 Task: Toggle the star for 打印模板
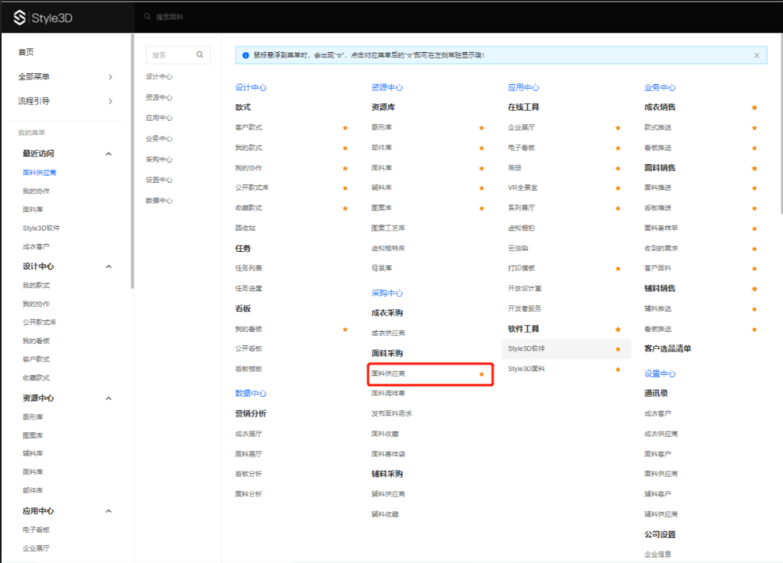[x=618, y=268]
